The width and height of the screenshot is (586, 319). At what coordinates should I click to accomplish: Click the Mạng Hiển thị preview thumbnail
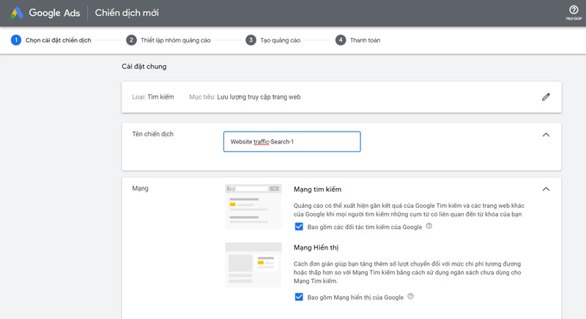[253, 265]
